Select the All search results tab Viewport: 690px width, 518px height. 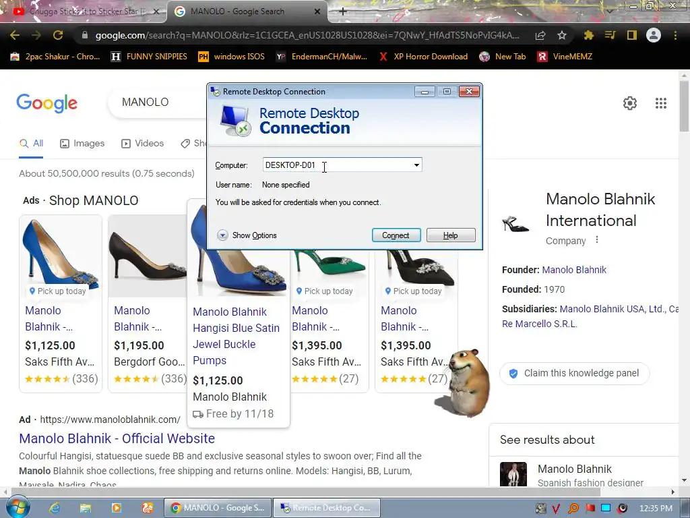[31, 144]
